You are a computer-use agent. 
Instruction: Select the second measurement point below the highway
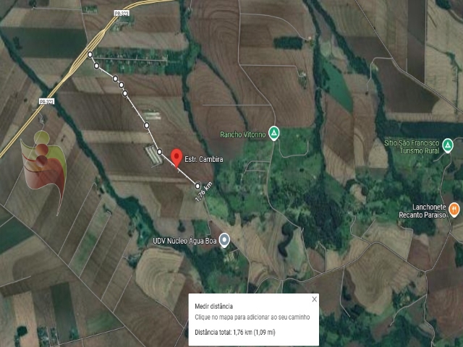(x=96, y=66)
